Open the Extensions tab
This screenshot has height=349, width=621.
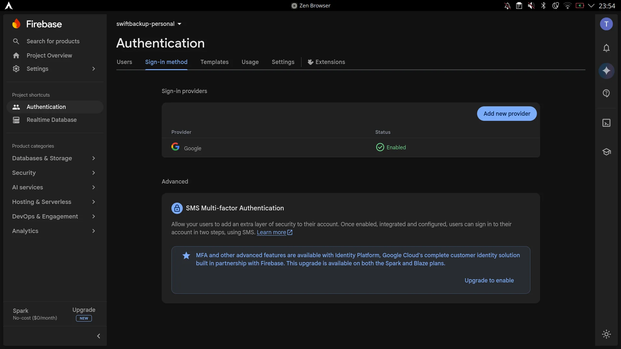(326, 62)
